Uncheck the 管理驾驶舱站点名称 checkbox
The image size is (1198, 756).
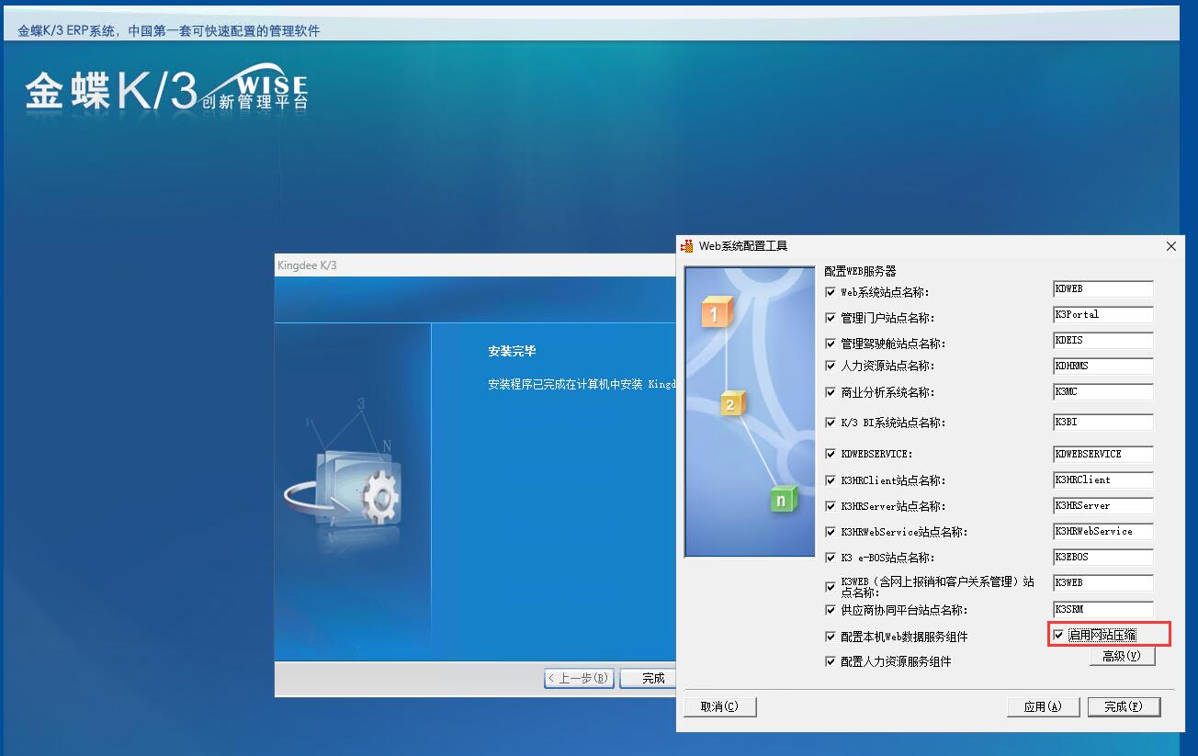pos(831,344)
